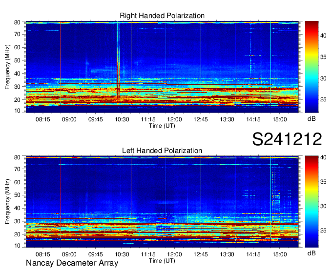Image resolution: width=332 pixels, height=269 pixels.
Task: Click the 15:00 tick of right-handed plot
Action: (279, 119)
